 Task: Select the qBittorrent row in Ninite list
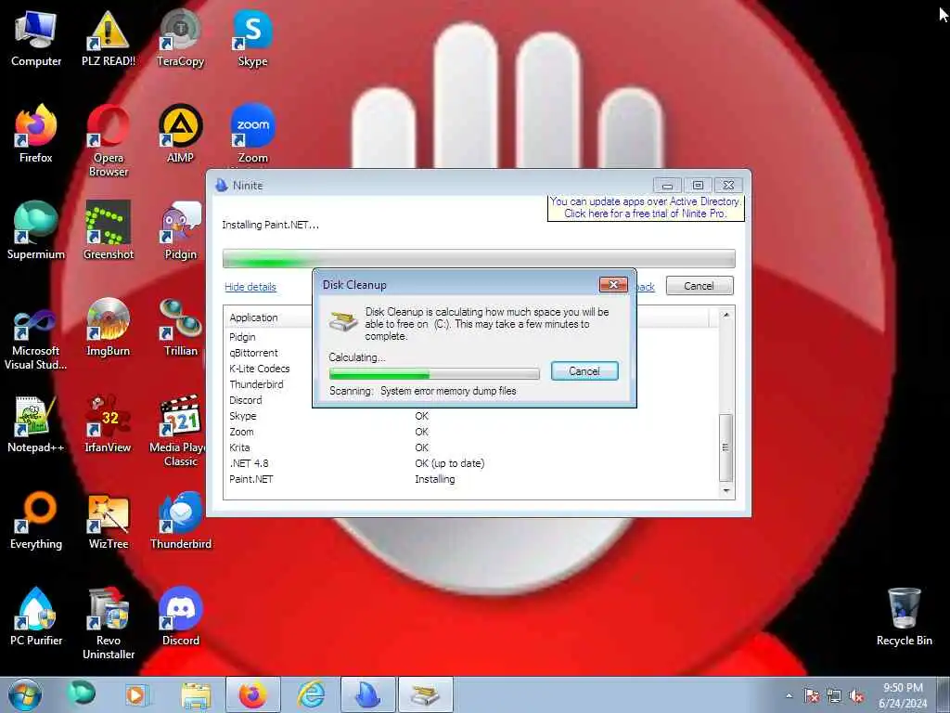pos(253,353)
